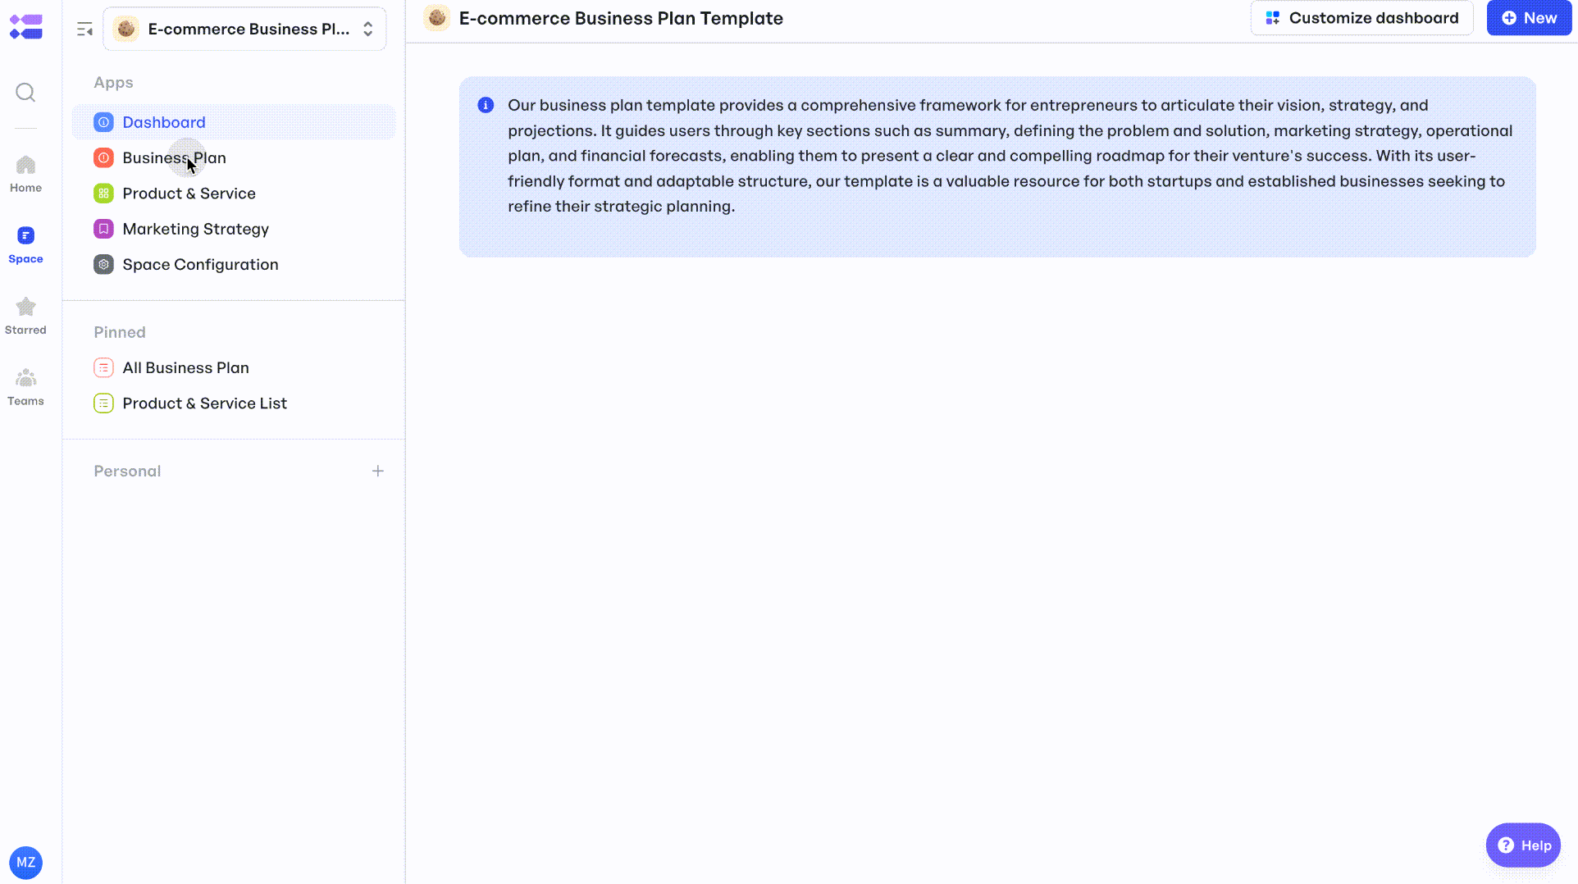The height and width of the screenshot is (884, 1578).
Task: Click the info icon in the blue banner
Action: click(486, 105)
